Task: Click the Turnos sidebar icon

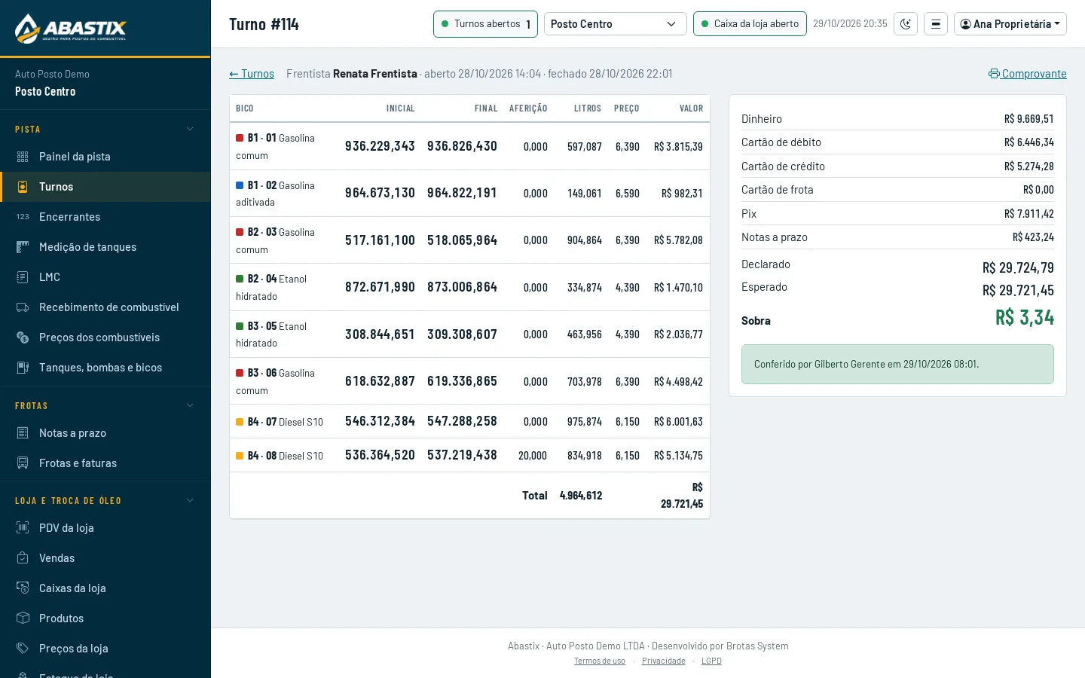Action: 23,187
